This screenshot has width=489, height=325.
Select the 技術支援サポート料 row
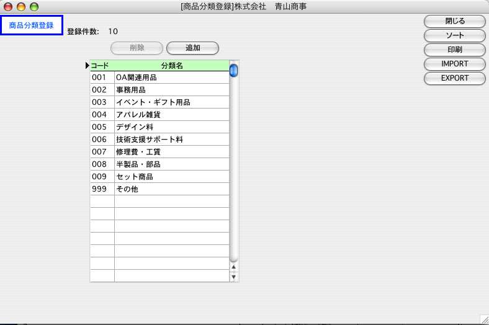click(x=171, y=140)
